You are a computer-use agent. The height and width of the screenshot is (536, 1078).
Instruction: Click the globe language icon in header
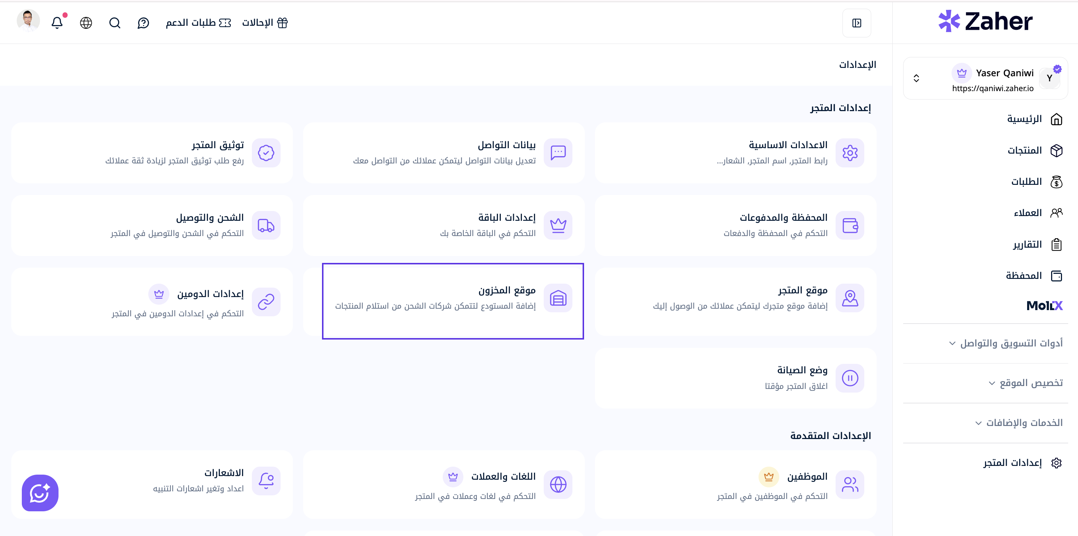point(86,23)
